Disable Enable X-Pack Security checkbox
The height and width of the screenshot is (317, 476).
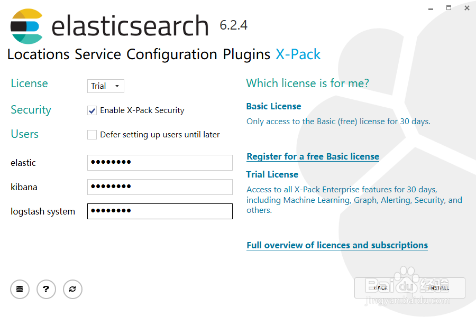point(92,110)
